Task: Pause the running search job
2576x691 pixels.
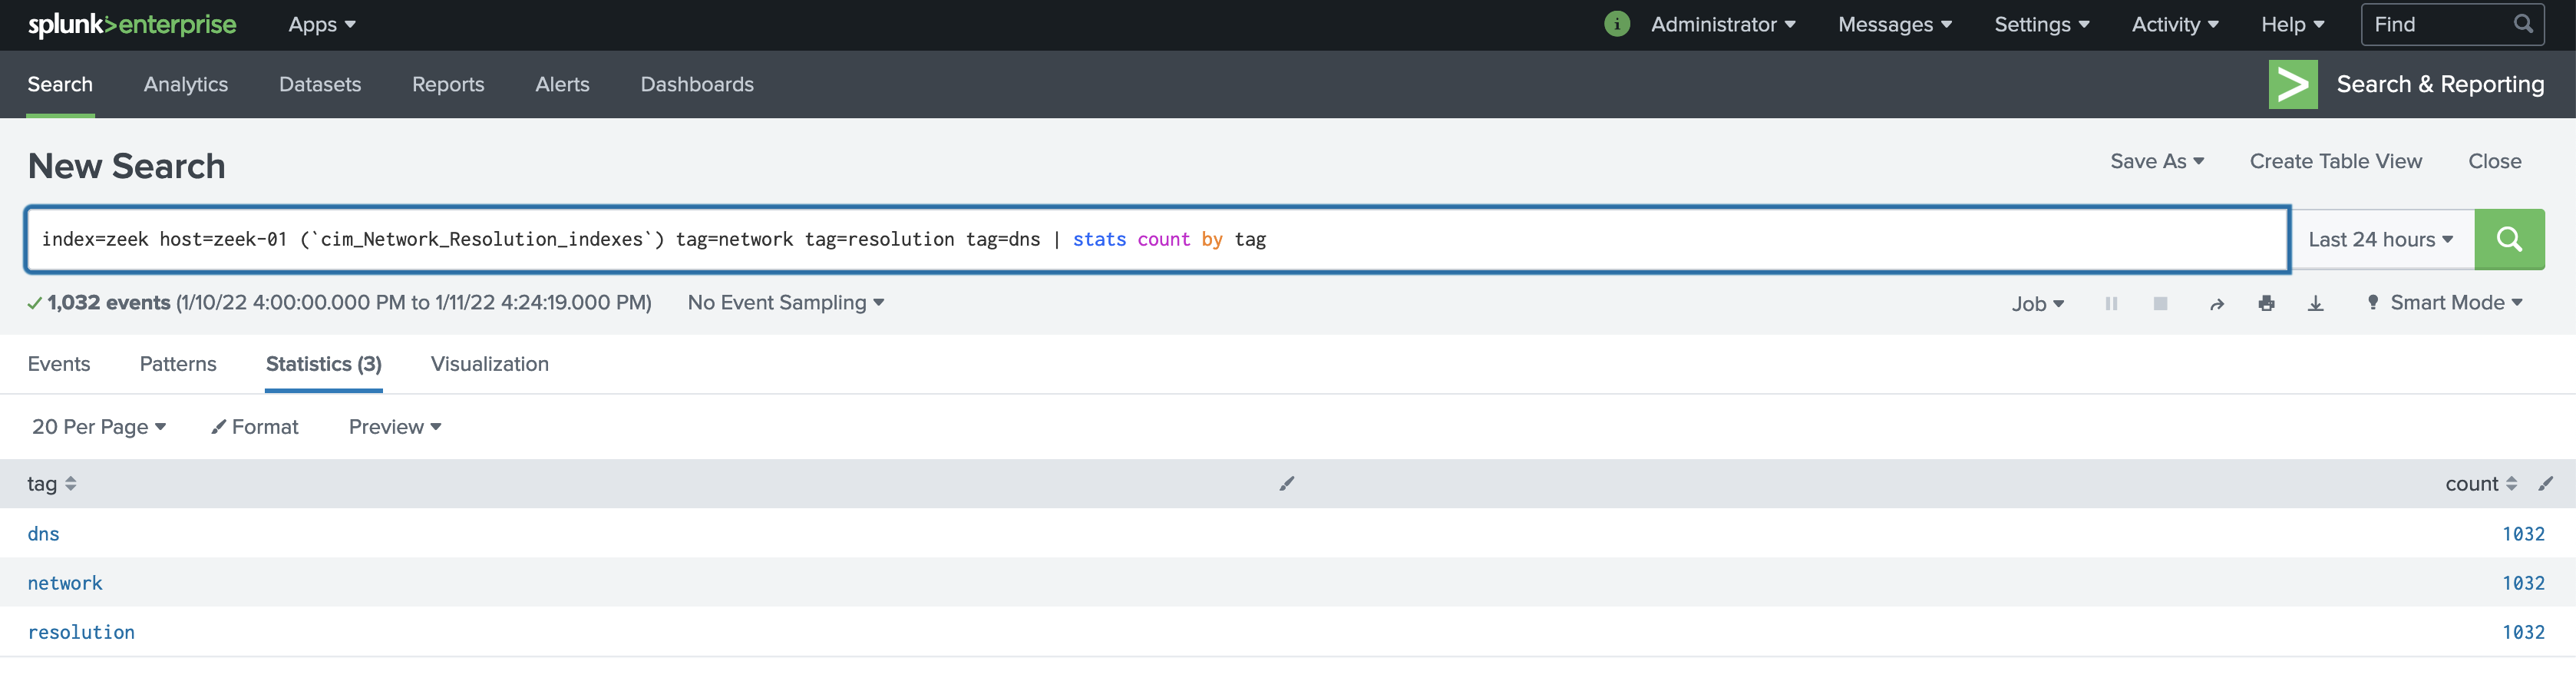Action: (2111, 302)
